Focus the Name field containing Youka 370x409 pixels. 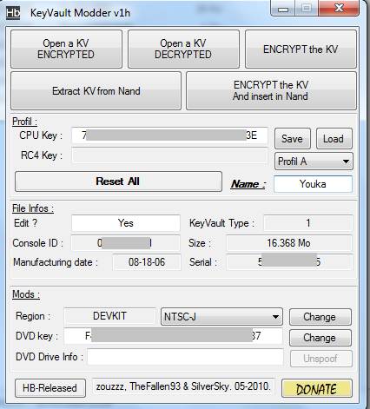(x=313, y=184)
